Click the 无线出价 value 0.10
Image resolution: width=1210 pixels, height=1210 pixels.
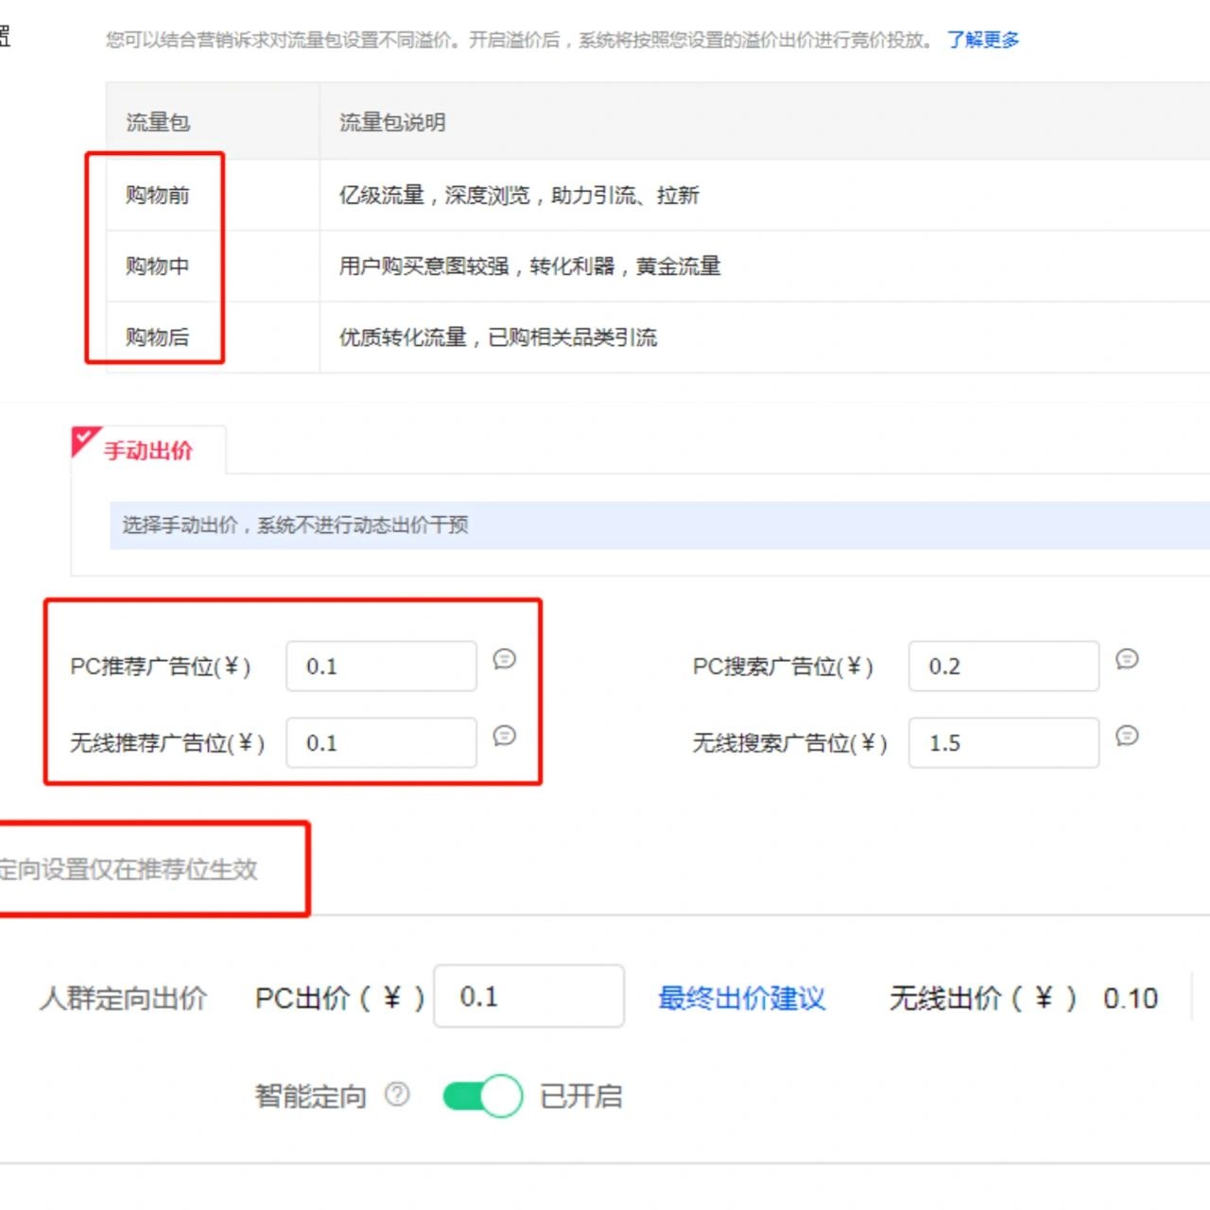coord(1130,998)
